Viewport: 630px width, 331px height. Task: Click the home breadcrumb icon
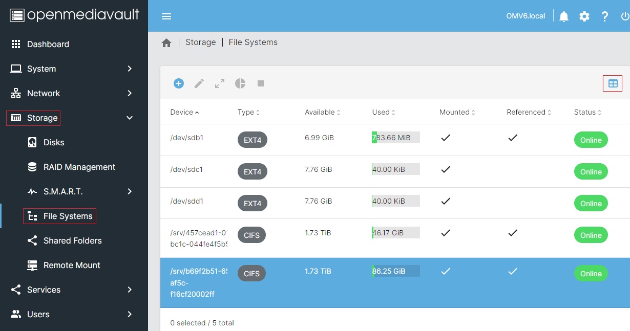[x=166, y=43]
